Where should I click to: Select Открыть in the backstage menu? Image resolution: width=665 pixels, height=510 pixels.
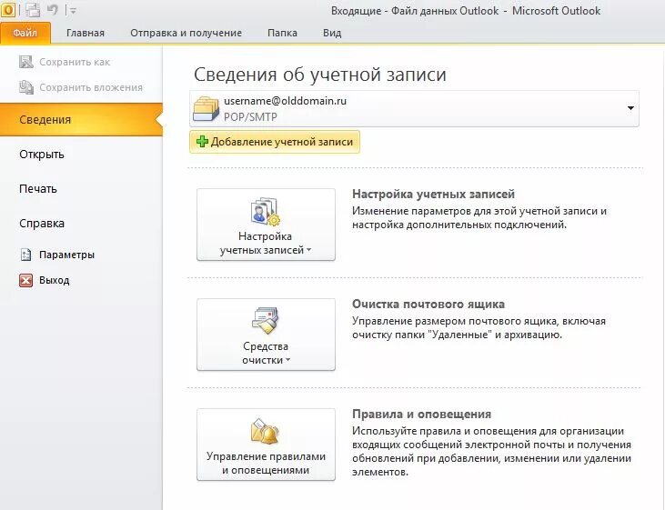pos(42,155)
